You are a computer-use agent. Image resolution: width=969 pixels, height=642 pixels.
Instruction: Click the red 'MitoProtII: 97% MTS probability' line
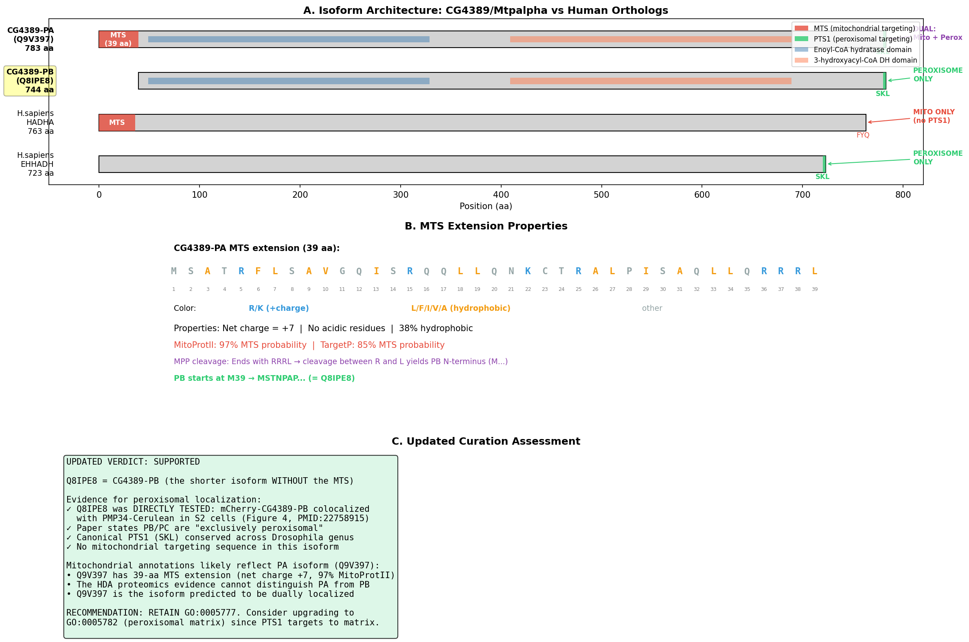click(309, 345)
